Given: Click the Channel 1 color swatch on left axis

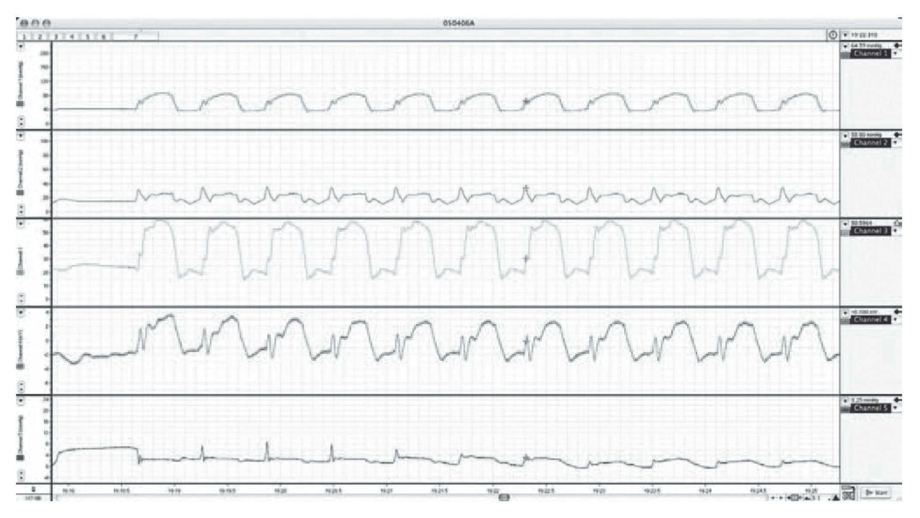Looking at the screenshot, I should pyautogui.click(x=20, y=104).
